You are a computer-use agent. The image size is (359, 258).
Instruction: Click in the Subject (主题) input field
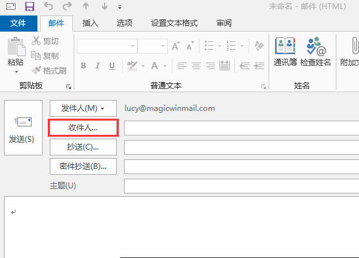[x=241, y=186]
